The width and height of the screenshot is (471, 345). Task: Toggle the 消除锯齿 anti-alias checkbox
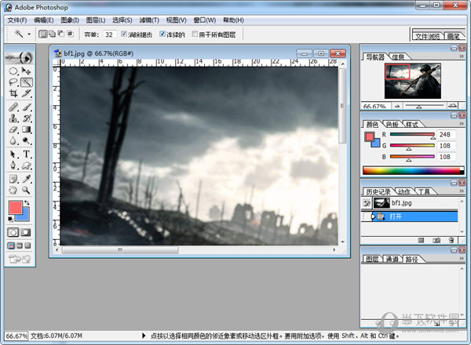[x=124, y=34]
